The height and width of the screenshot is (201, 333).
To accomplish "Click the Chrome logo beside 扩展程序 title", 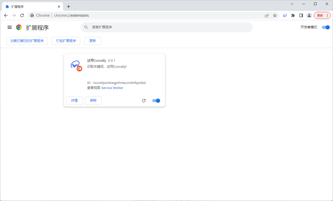I will point(19,27).
